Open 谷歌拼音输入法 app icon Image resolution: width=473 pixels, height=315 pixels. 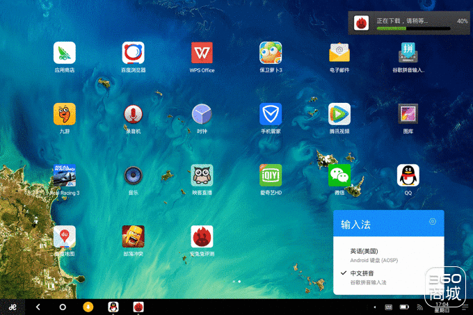click(408, 53)
